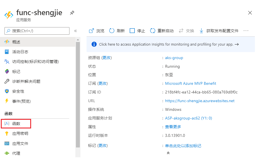Restart the app using 重新启动

pyautogui.click(x=162, y=31)
